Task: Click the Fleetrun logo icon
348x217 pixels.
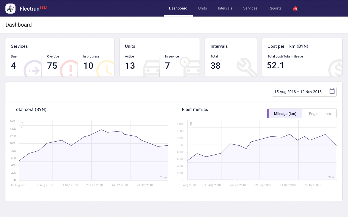Action: coord(10,8)
